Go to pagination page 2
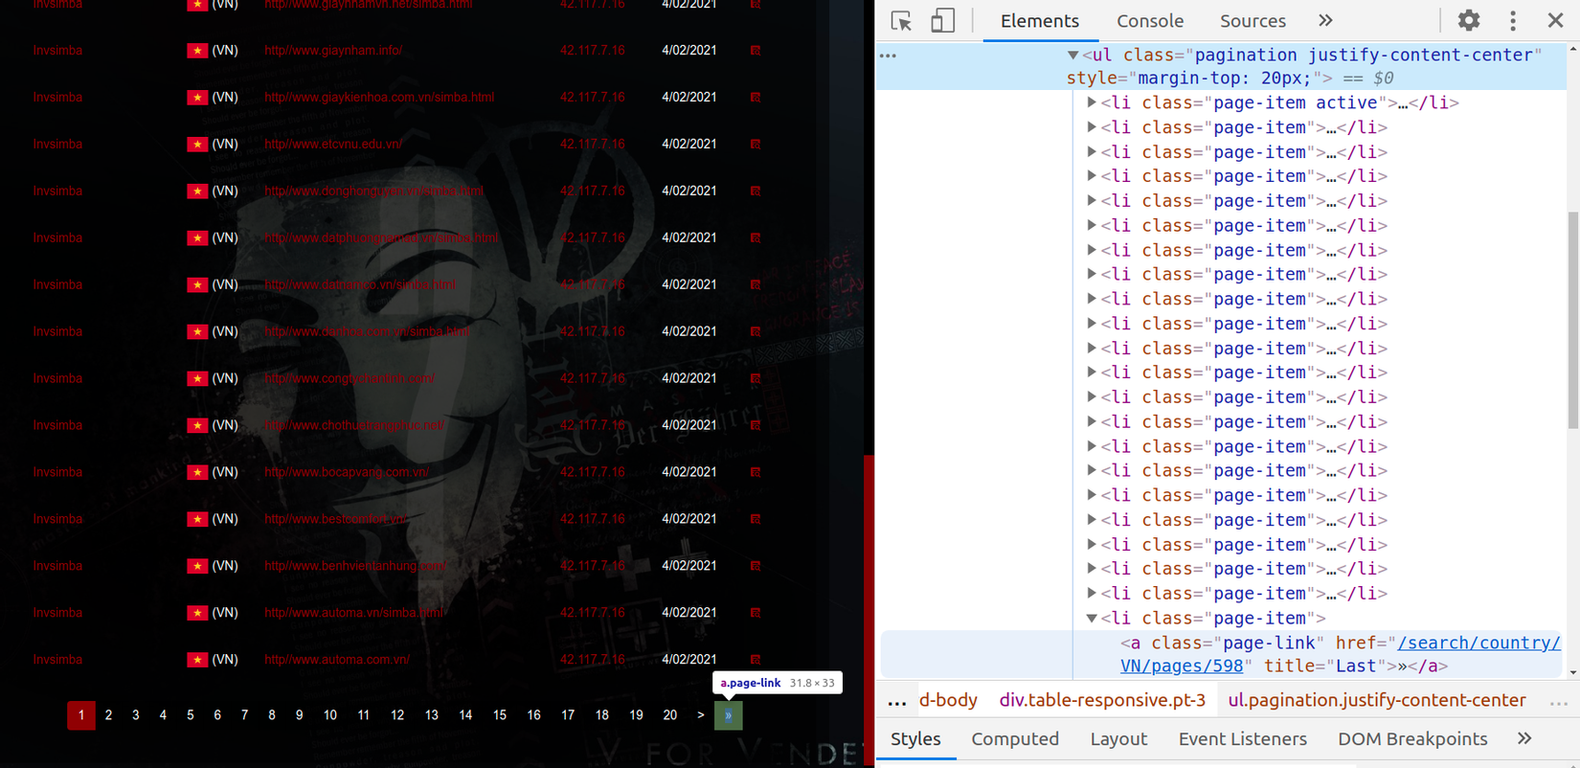The image size is (1580, 768). (109, 715)
